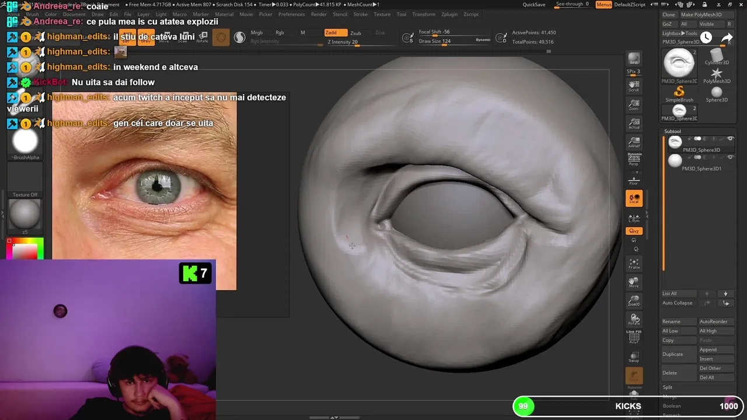Click the Actual size icon
This screenshot has height=420, width=747.
coord(634,123)
